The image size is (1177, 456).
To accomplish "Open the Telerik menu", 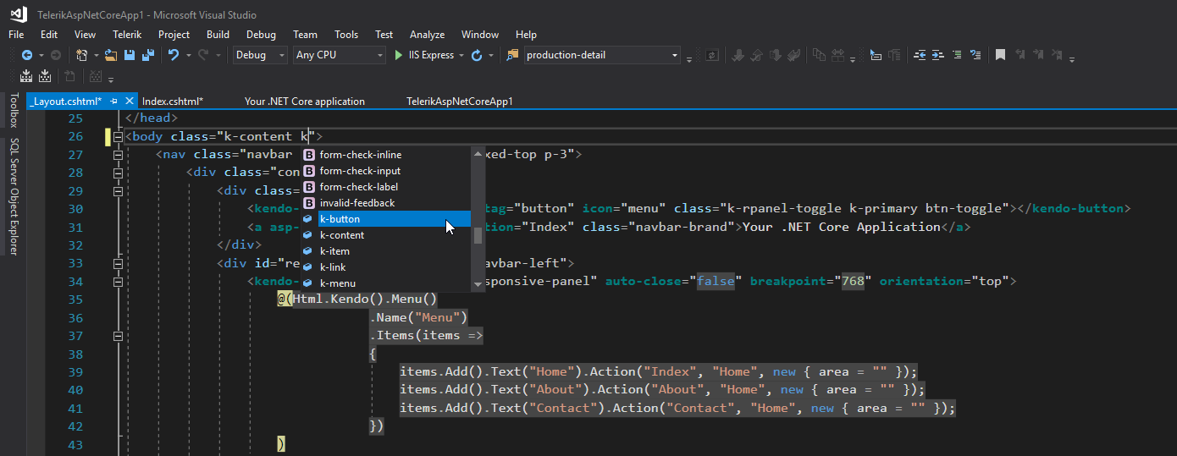I will (x=127, y=35).
